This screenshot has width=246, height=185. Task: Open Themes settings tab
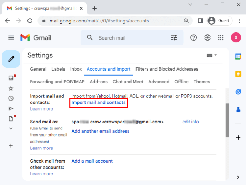click(x=202, y=82)
